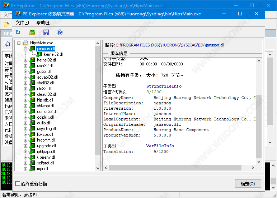Open the 文件(F) menu

[22, 23]
